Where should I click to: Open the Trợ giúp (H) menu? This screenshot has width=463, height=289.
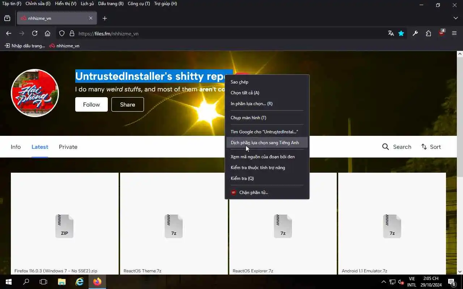tap(166, 4)
